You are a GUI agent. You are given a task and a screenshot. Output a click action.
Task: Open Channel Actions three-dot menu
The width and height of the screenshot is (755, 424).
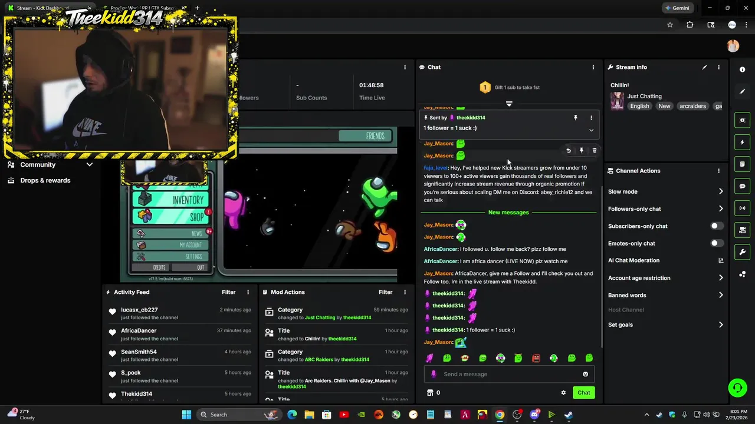coord(718,171)
